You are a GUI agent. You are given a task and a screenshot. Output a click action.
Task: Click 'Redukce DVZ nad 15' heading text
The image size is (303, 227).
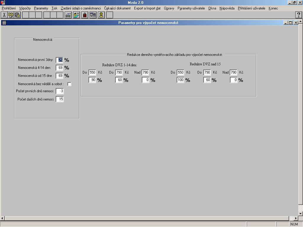(205, 64)
